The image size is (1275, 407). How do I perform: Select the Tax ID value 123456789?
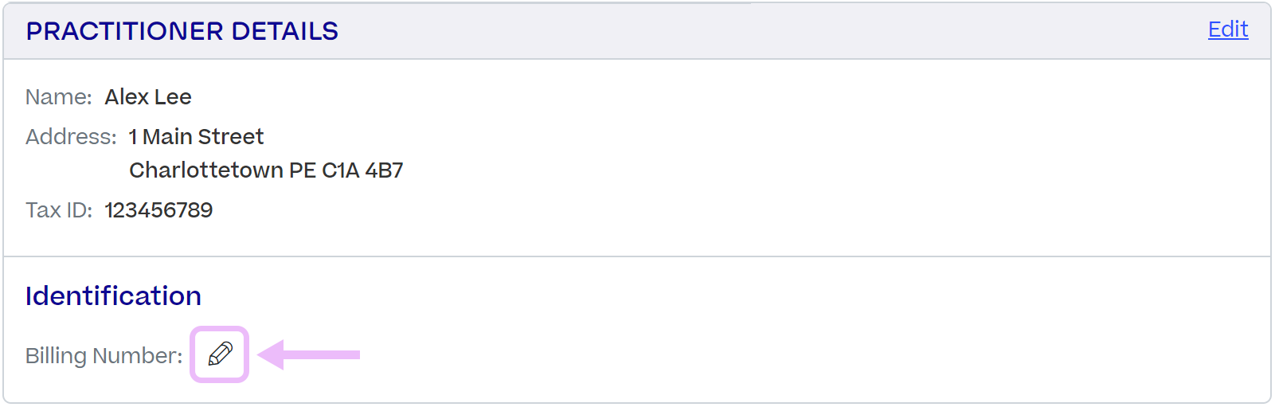[x=158, y=210]
